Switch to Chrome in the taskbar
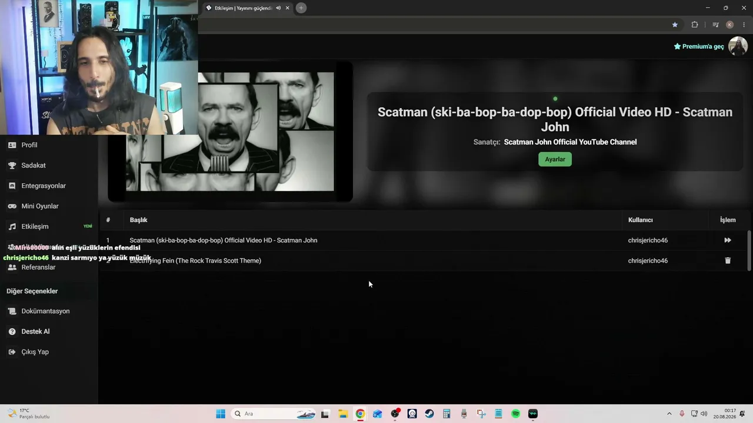This screenshot has height=423, width=753. click(x=360, y=414)
